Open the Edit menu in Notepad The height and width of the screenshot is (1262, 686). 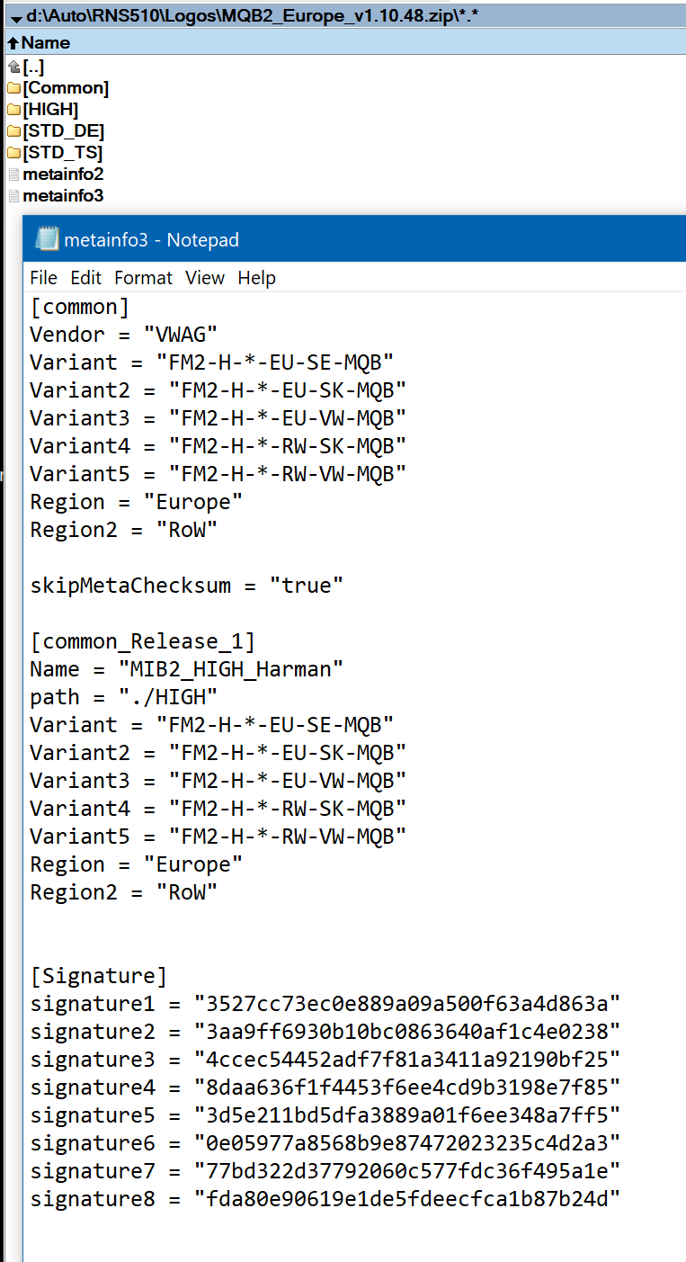point(86,278)
